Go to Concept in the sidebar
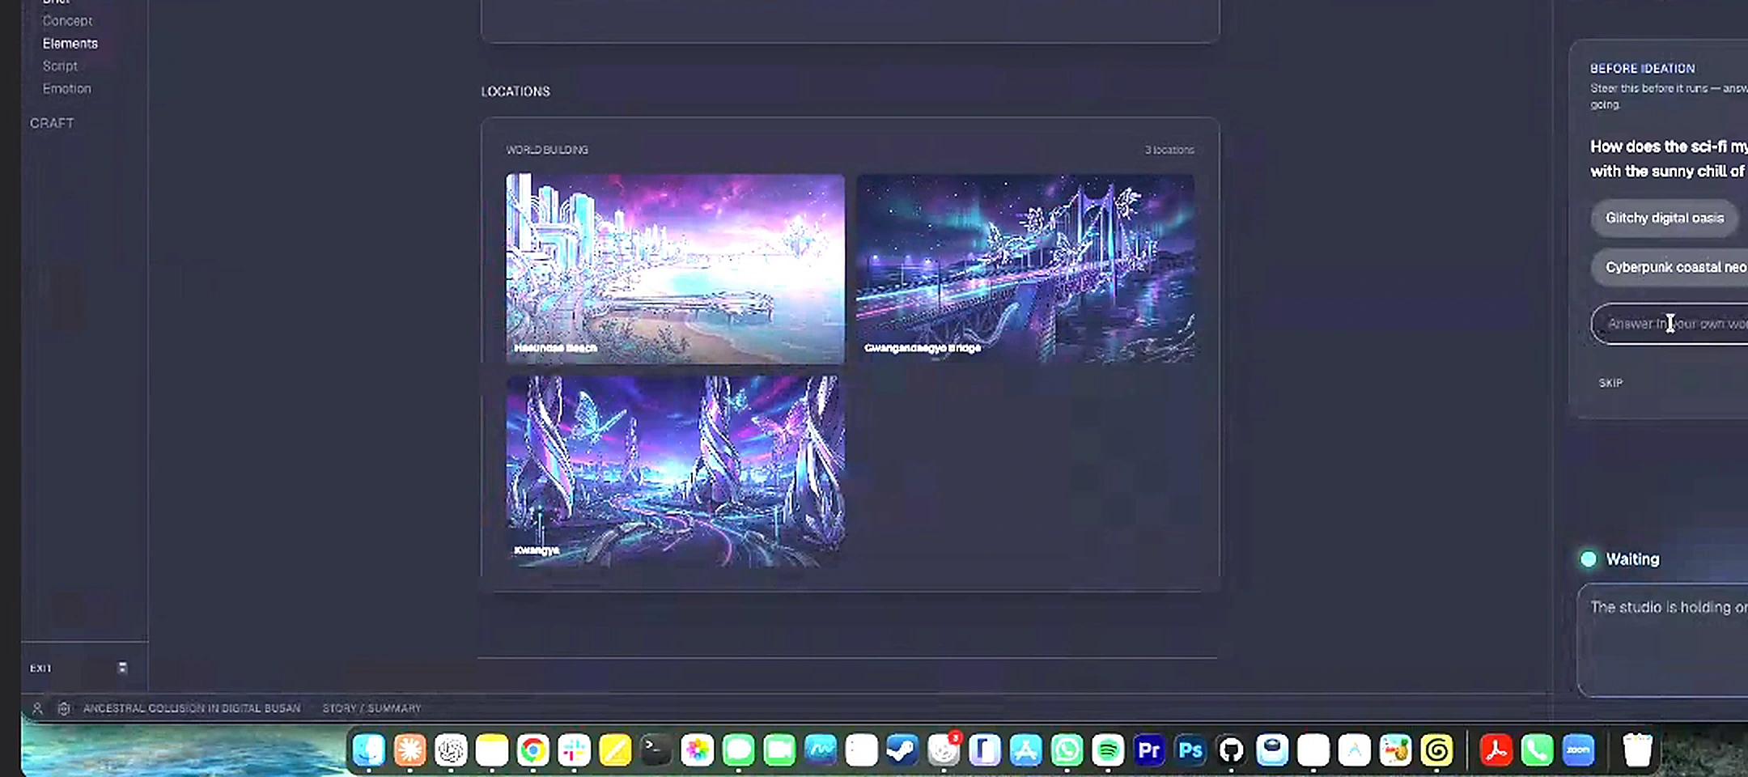Viewport: 1748px width, 777px height. coord(68,21)
